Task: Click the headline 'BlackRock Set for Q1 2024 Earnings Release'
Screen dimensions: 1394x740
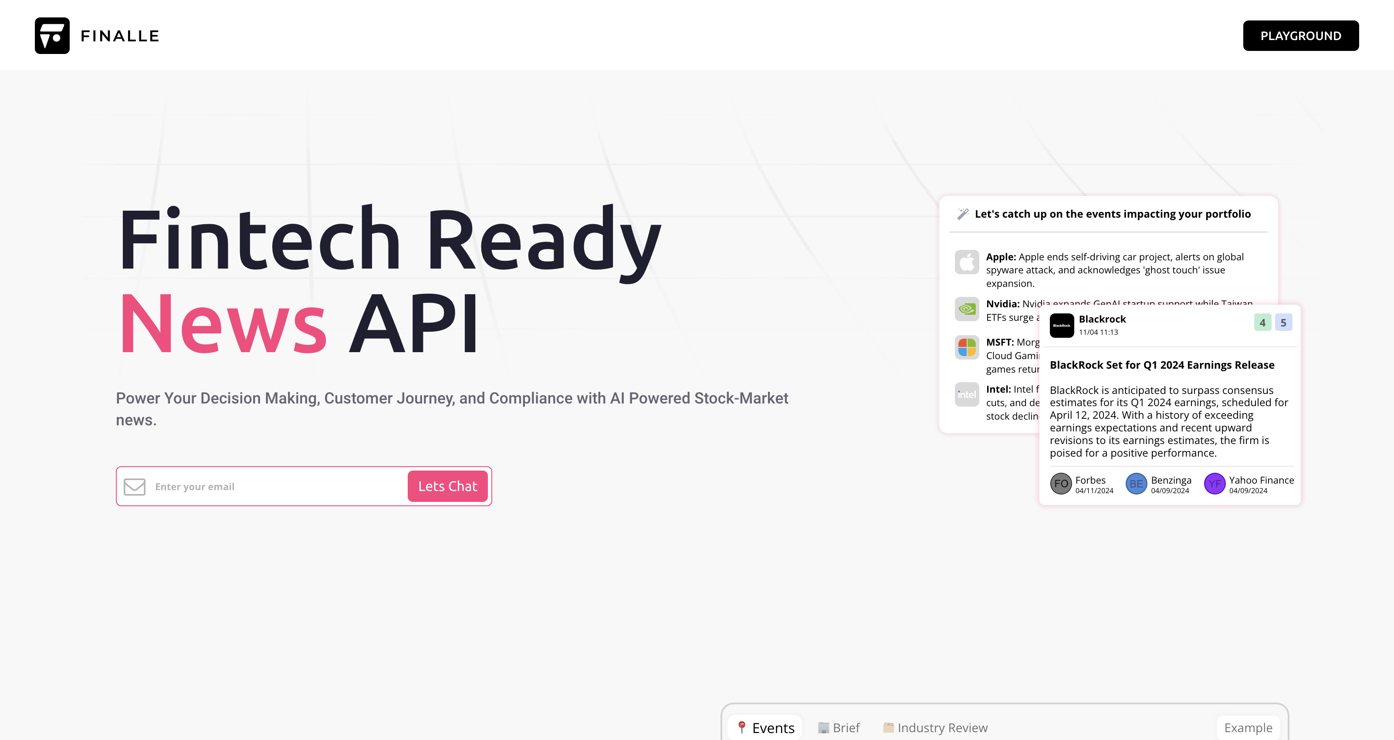Action: 1162,365
